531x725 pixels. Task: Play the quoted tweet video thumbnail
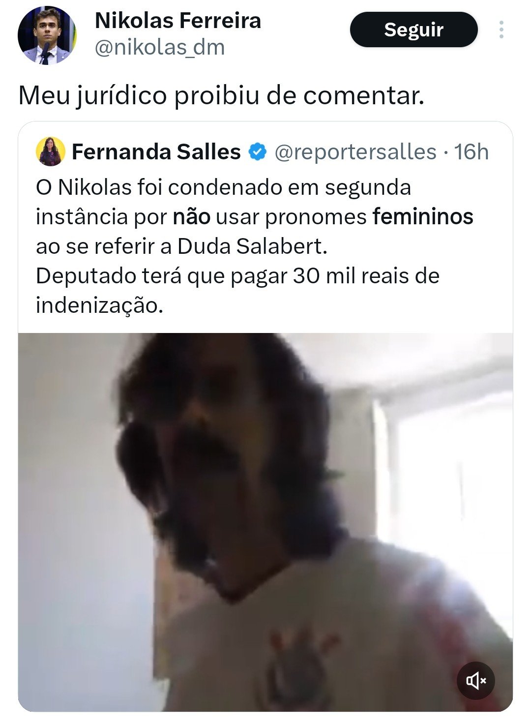pyautogui.click(x=265, y=522)
